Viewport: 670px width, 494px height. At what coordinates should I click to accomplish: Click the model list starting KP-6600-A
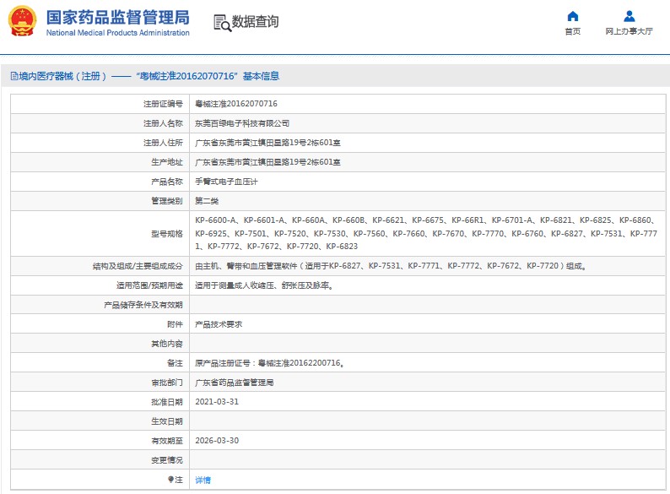[426, 233]
